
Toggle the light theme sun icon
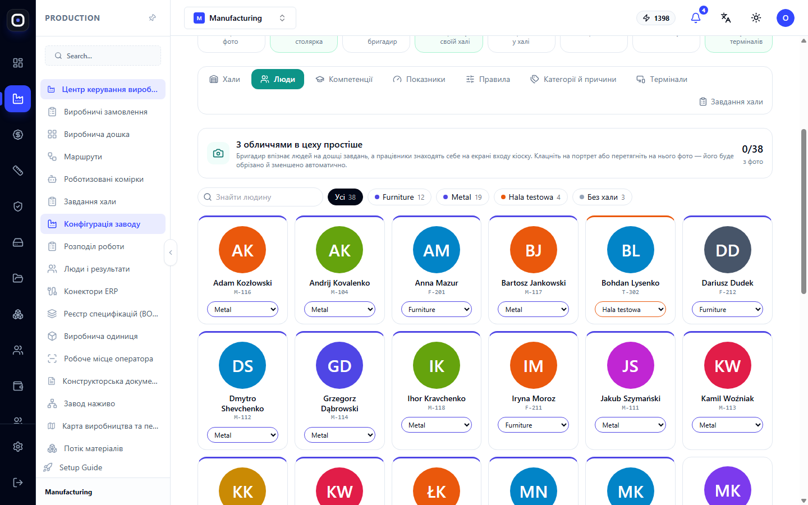pos(756,18)
